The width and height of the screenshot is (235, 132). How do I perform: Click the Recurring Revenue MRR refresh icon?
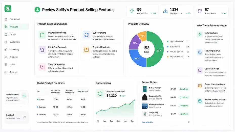click(x=100, y=94)
